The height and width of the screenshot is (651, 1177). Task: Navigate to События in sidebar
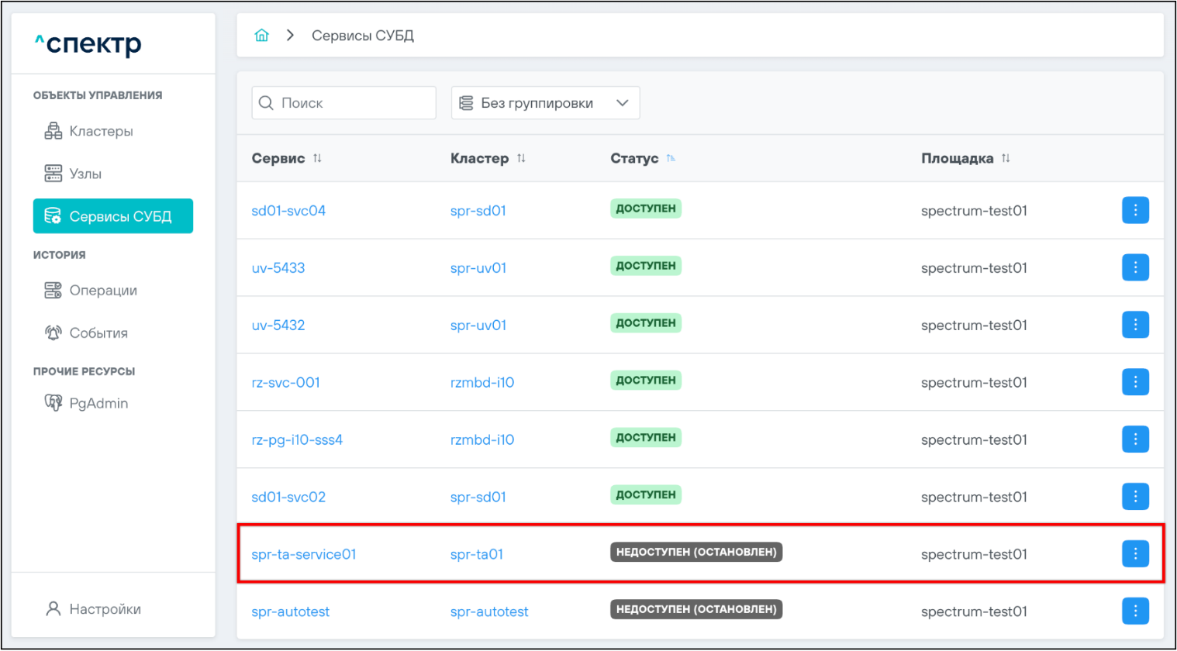(x=98, y=333)
